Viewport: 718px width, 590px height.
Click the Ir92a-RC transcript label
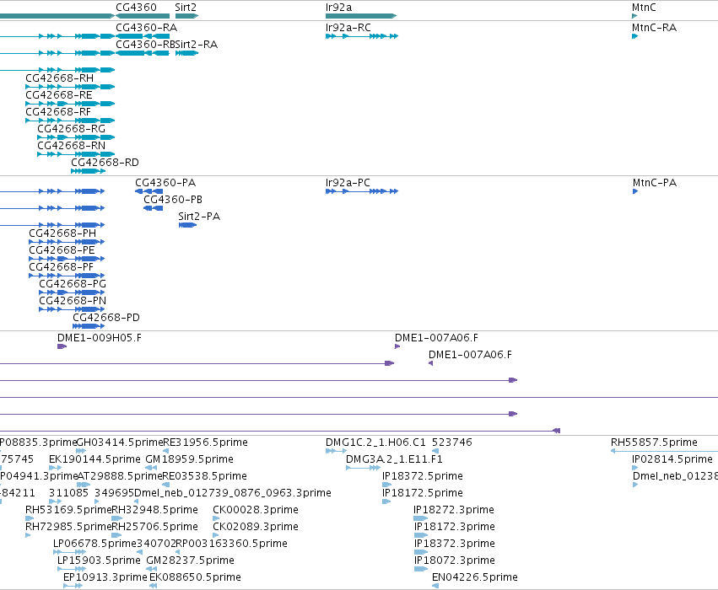tap(348, 28)
